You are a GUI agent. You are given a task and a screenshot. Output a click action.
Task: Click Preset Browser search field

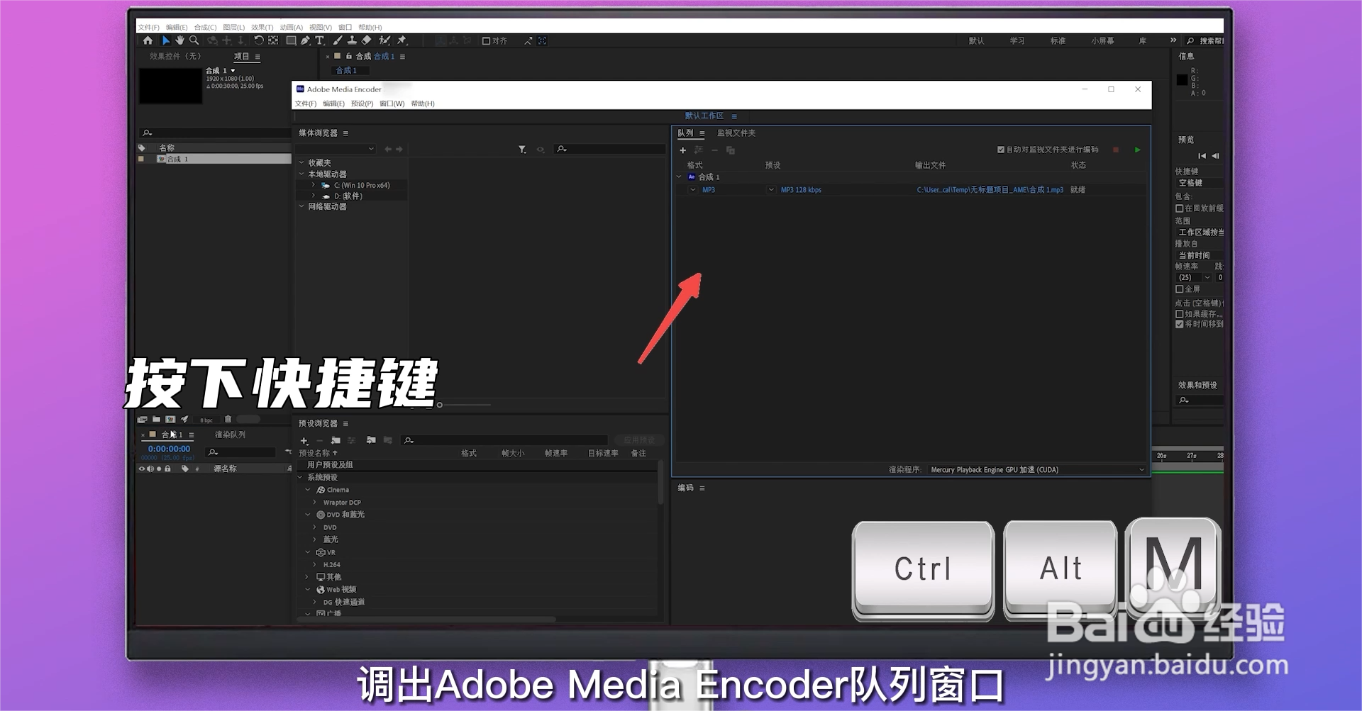click(x=504, y=441)
